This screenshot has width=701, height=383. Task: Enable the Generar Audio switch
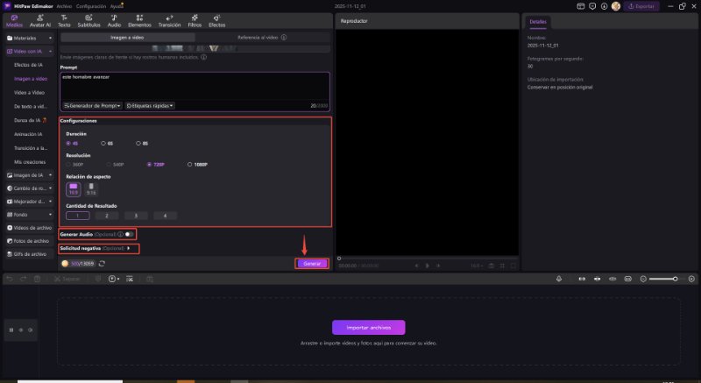click(129, 234)
